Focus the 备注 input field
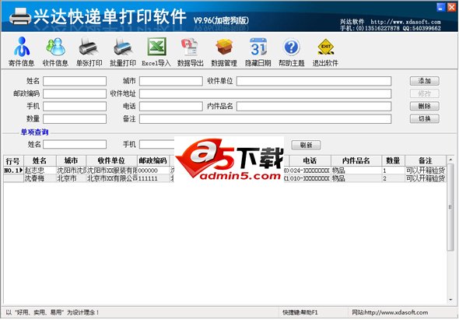The width and height of the screenshot is (459, 320). coord(265,119)
